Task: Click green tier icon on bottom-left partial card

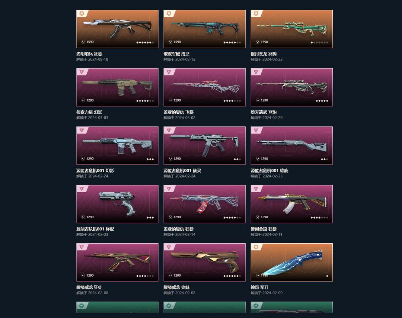Action: point(82,305)
